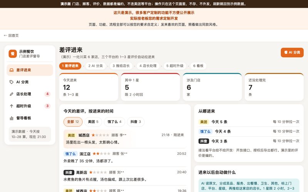The width and height of the screenshot is (308, 192).
Task: Click the bar chart icon beside 督导看板
Action: pos(12,118)
